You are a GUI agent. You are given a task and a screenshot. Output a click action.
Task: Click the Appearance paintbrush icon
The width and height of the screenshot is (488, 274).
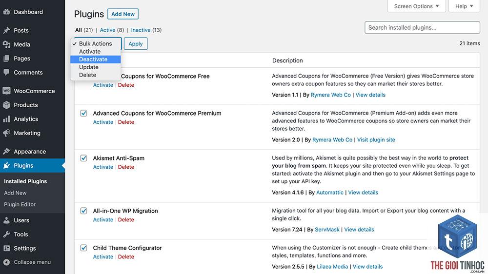(x=6, y=152)
